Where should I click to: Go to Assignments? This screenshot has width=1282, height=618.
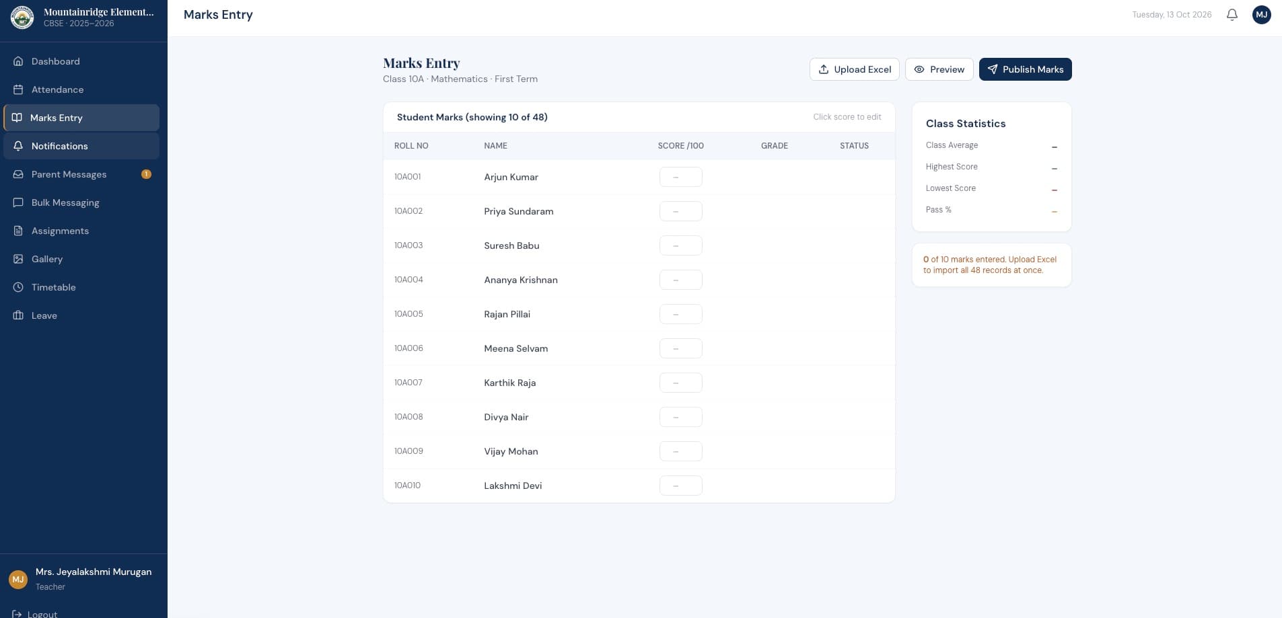point(81,231)
